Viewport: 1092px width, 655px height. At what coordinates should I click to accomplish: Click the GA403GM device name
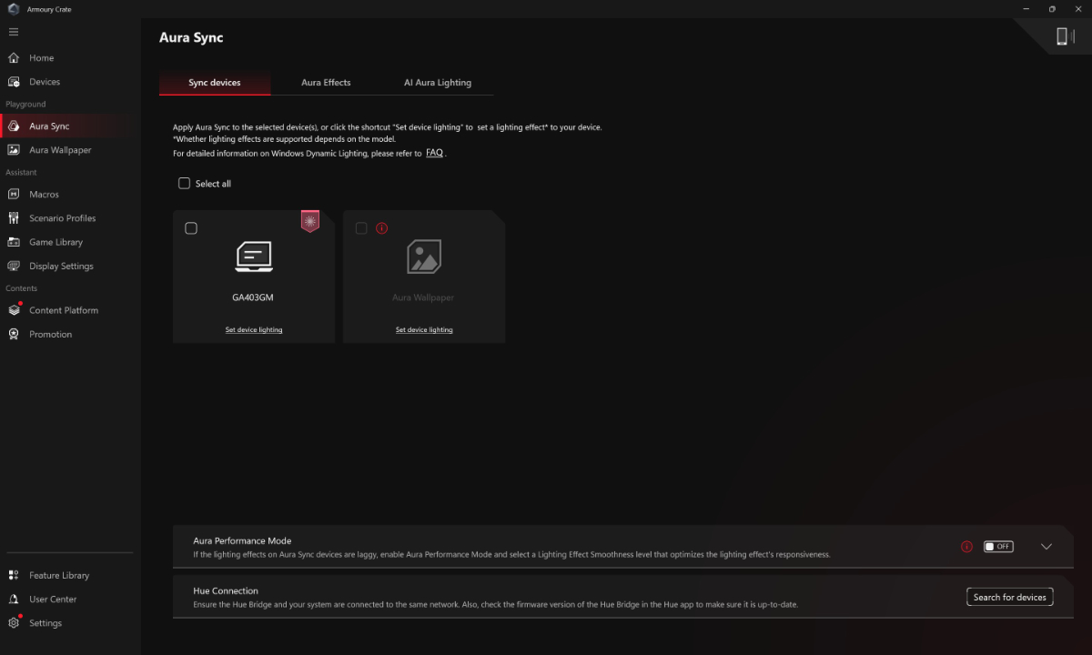(x=254, y=297)
